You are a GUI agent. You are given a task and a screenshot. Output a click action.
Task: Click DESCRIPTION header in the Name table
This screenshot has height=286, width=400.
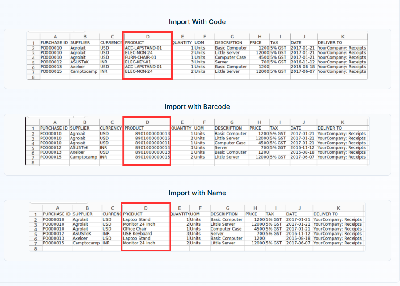[x=224, y=214]
